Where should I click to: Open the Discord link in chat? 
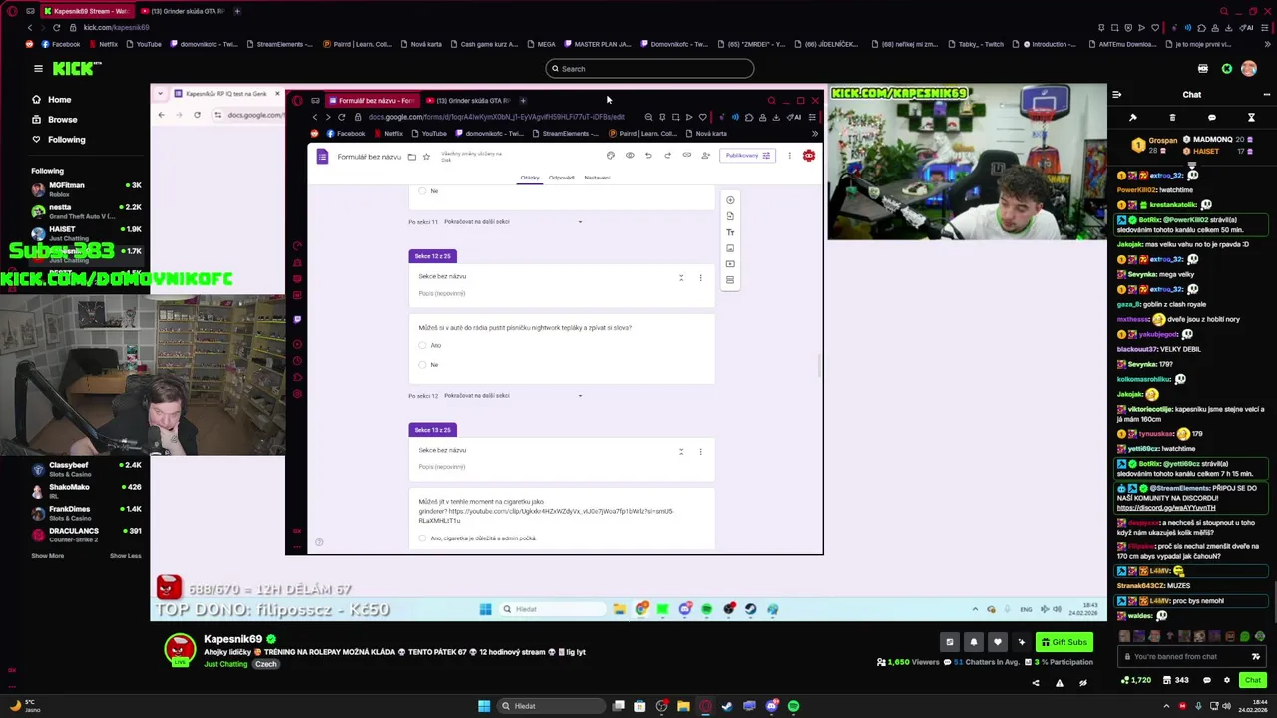click(1166, 508)
